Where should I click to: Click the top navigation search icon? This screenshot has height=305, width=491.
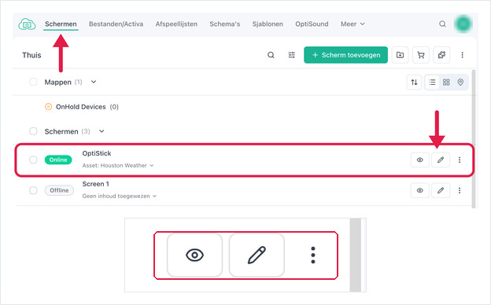click(442, 24)
